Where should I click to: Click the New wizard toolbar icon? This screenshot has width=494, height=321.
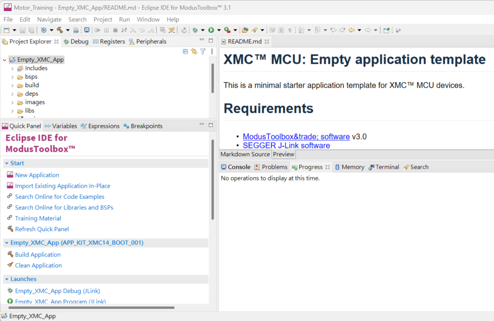(x=6, y=30)
